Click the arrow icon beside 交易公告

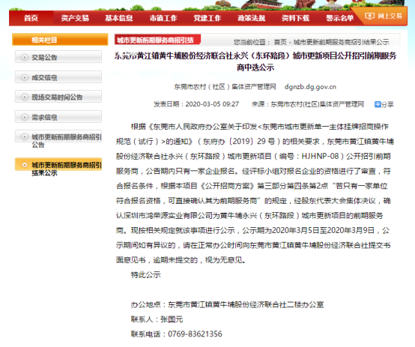click(25, 57)
